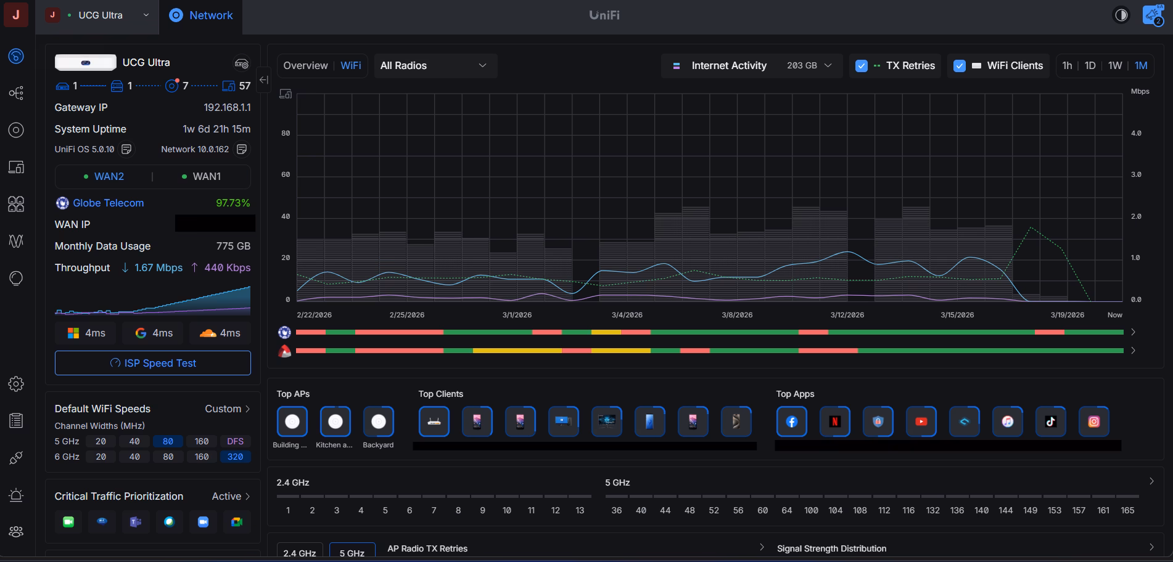Open UniFi OS release notes icon
The width and height of the screenshot is (1173, 562).
(x=126, y=149)
